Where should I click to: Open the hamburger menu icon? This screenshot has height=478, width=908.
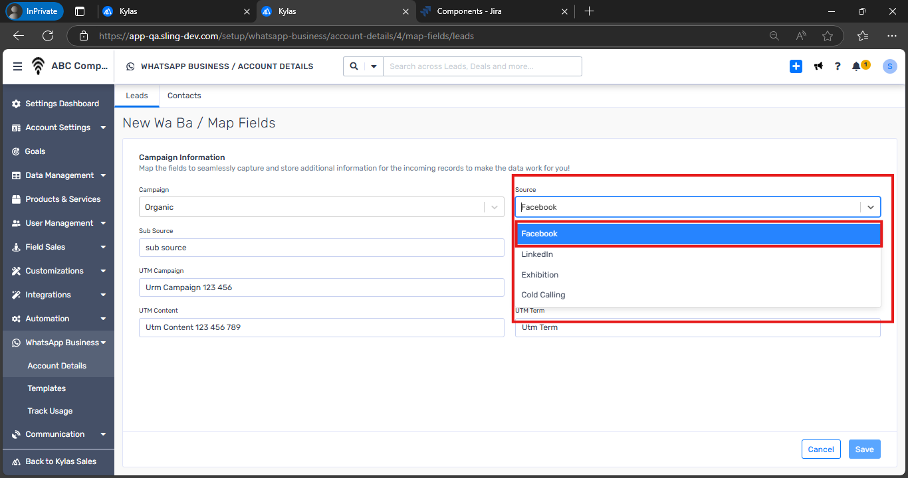17,66
